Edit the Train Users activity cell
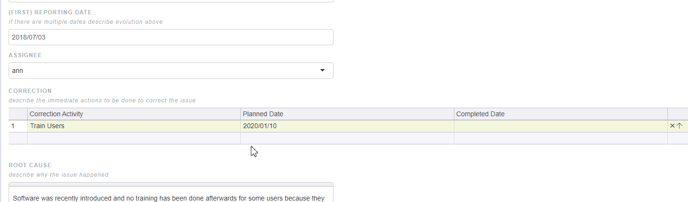 (134, 126)
